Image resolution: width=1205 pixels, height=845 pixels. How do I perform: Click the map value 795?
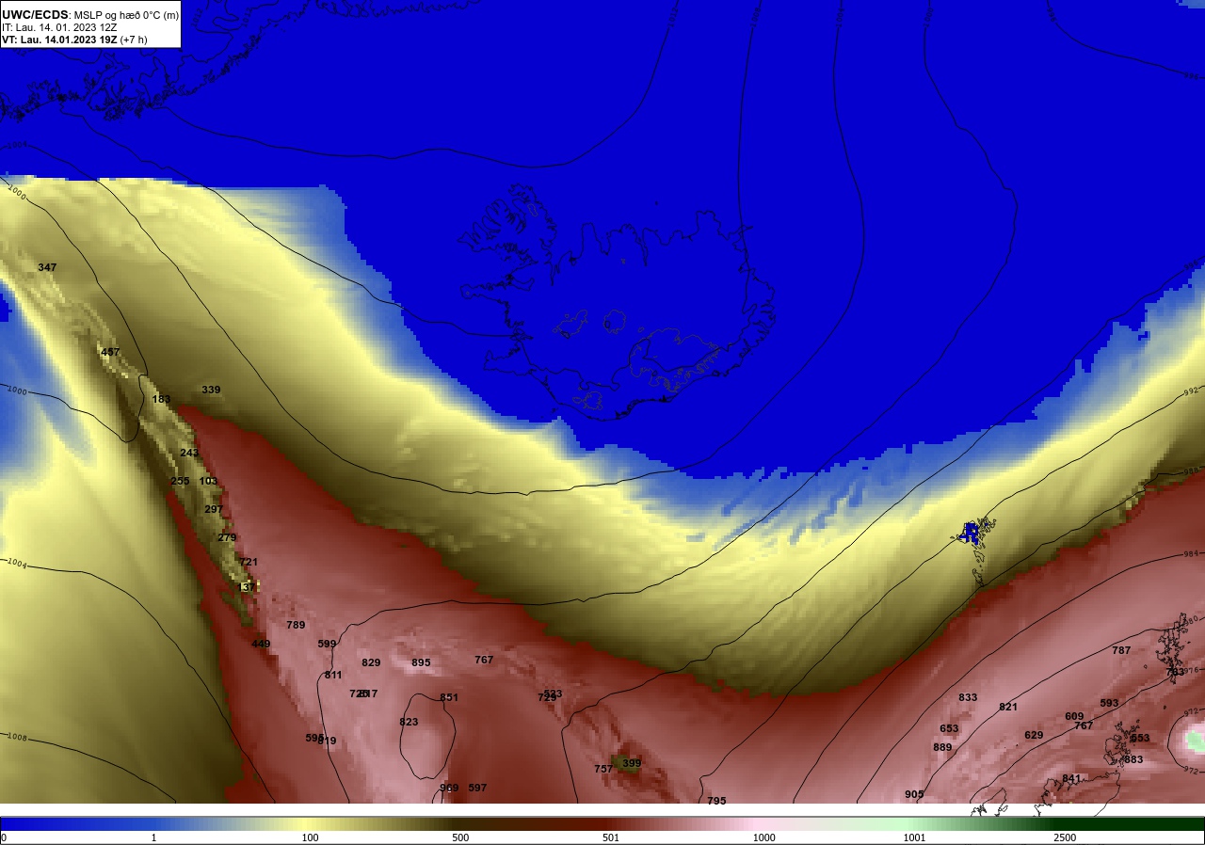[716, 801]
